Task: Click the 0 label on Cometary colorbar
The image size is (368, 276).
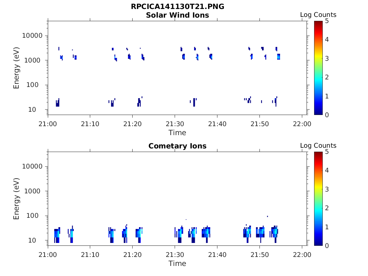Action: [327, 246]
